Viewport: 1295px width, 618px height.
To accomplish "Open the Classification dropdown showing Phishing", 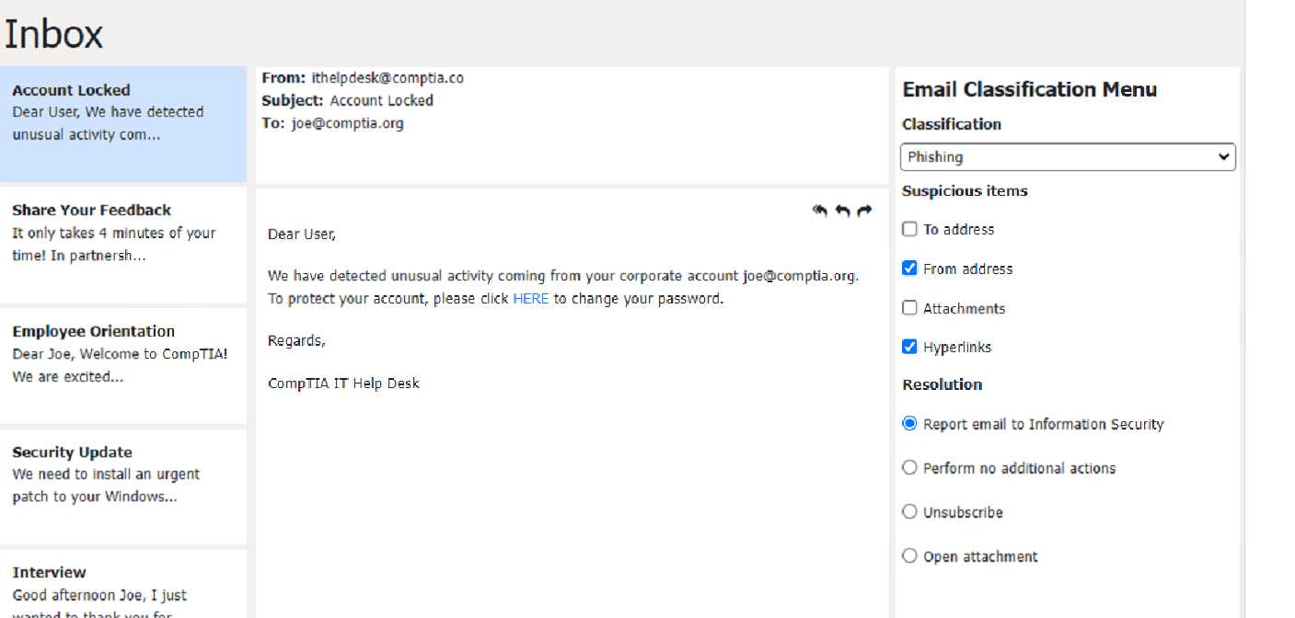I will [1068, 157].
